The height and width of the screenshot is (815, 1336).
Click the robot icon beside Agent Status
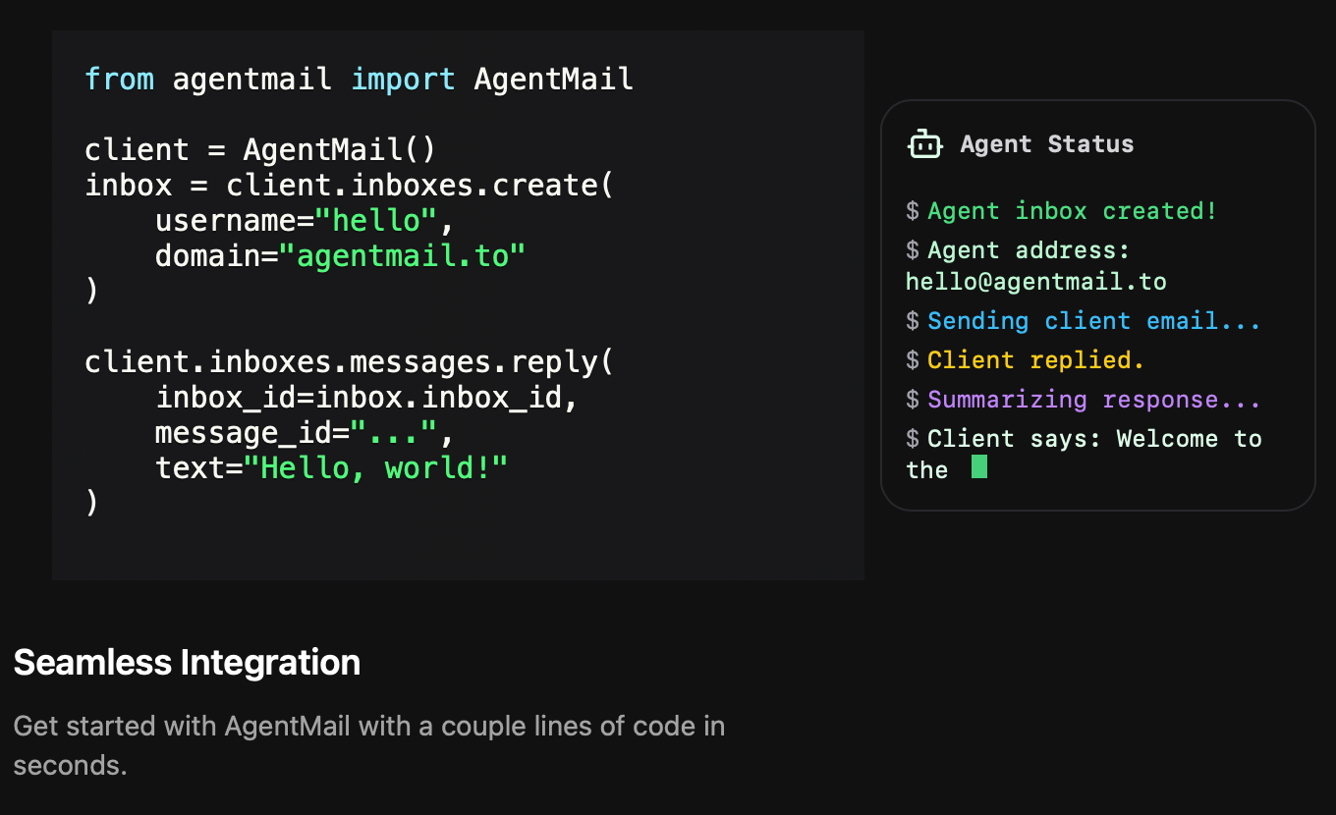924,144
